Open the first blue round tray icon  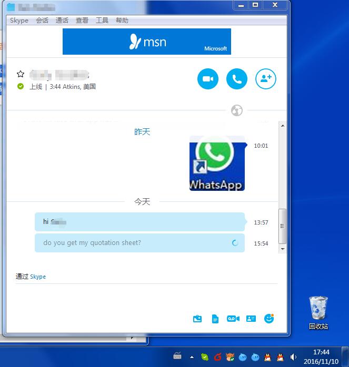point(243,358)
